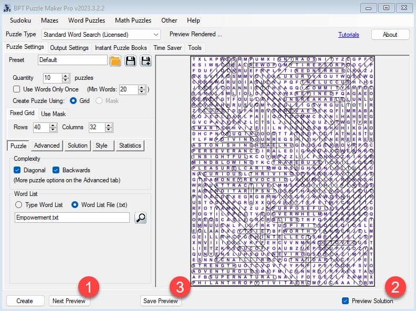Save the preset with floppy disk icon
The width and height of the screenshot is (416, 311).
coord(130,60)
